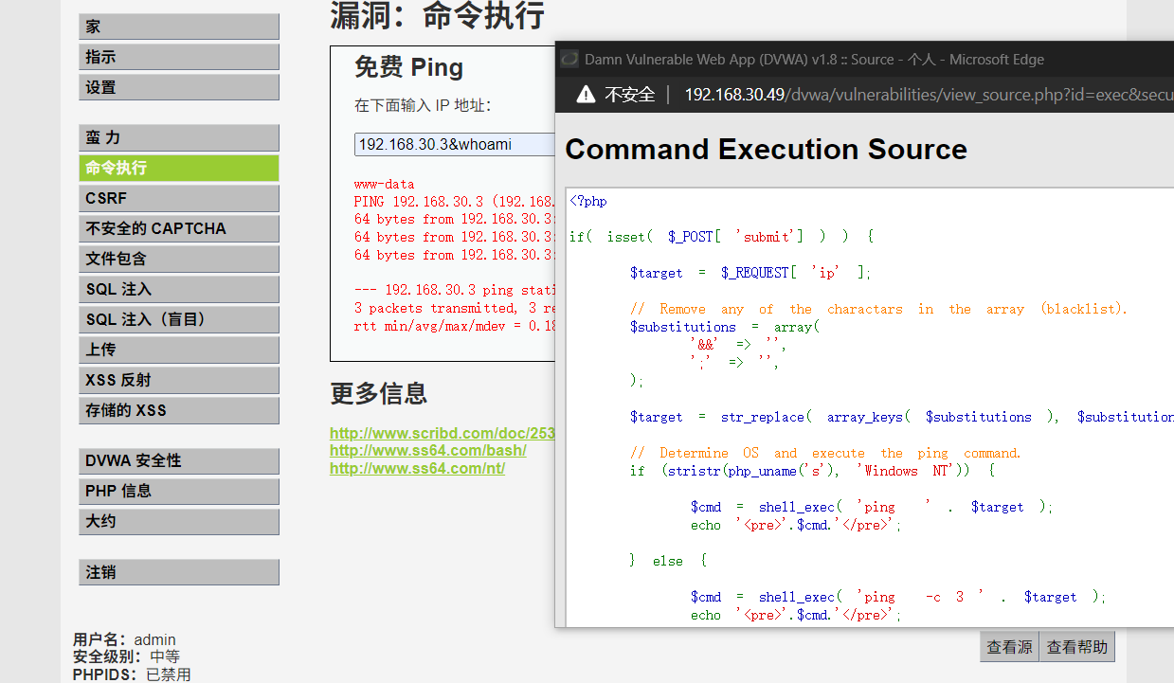This screenshot has height=683, width=1174.
Task: Open the 家 (Home) menu item
Action: click(x=179, y=27)
